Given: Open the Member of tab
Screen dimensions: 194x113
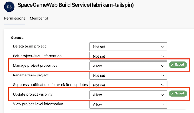Looking at the screenshot, I should click(x=39, y=18).
